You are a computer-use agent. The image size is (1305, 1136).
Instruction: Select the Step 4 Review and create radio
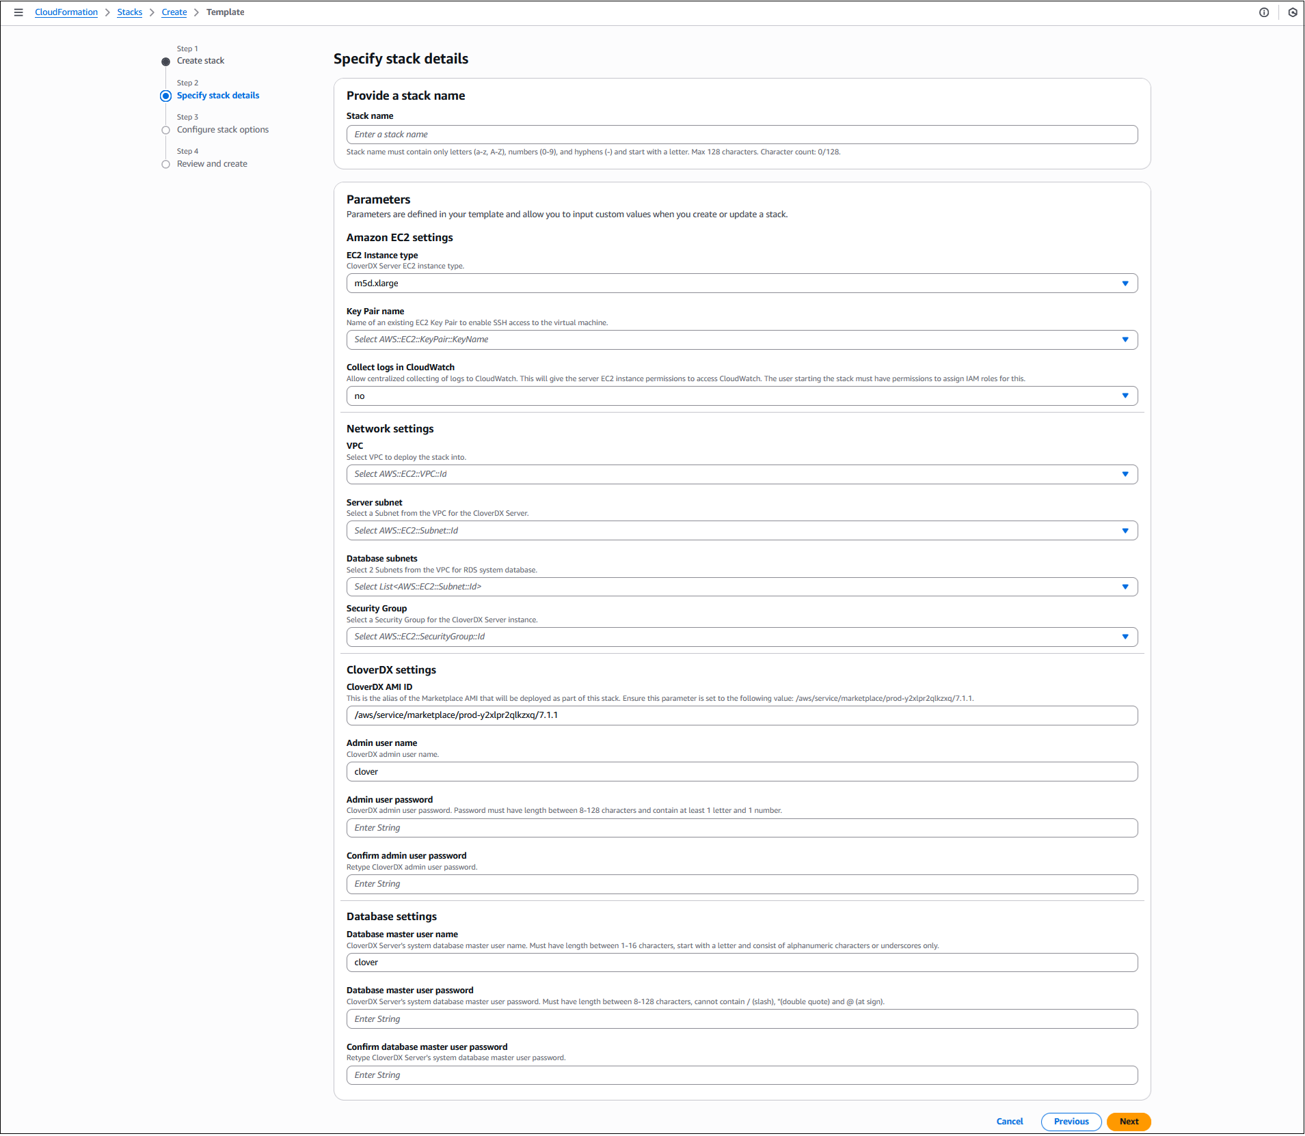click(x=165, y=164)
